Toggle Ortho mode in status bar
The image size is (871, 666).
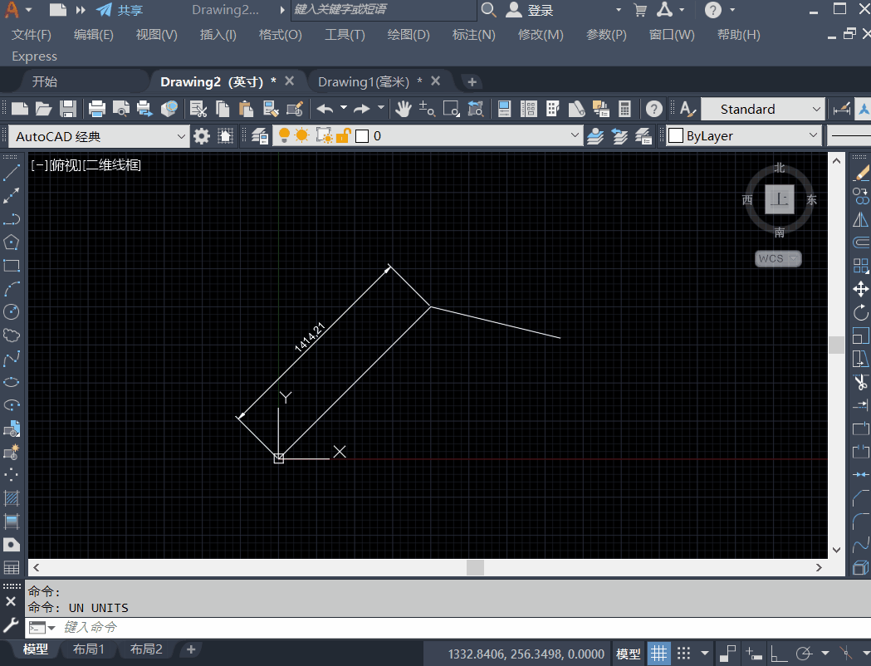click(x=779, y=654)
